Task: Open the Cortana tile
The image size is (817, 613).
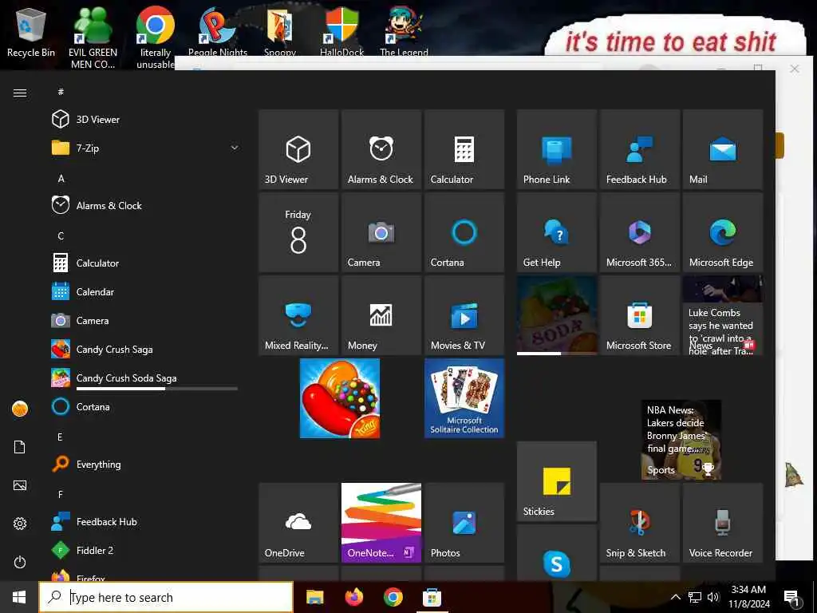Action: [464, 232]
